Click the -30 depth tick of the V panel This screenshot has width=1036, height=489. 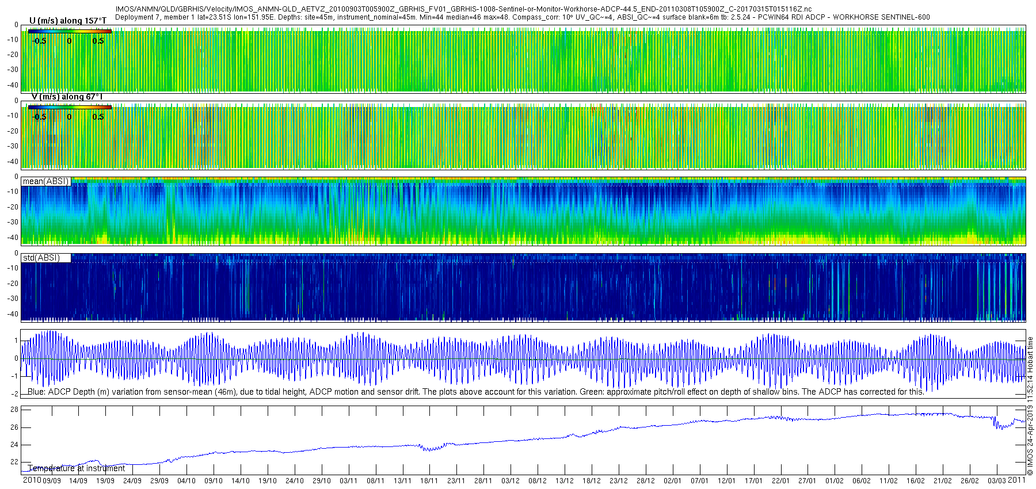click(x=13, y=146)
